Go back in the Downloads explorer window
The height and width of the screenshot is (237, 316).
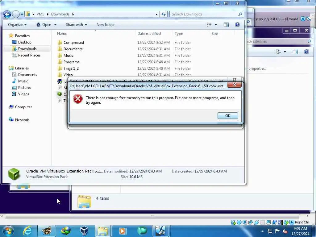(x=7, y=14)
